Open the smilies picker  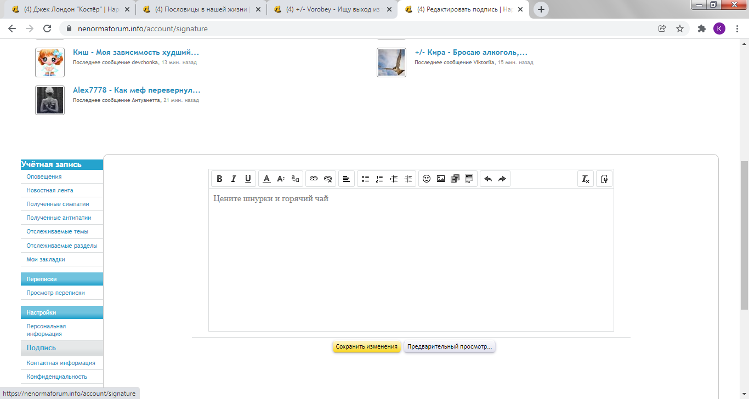(427, 179)
